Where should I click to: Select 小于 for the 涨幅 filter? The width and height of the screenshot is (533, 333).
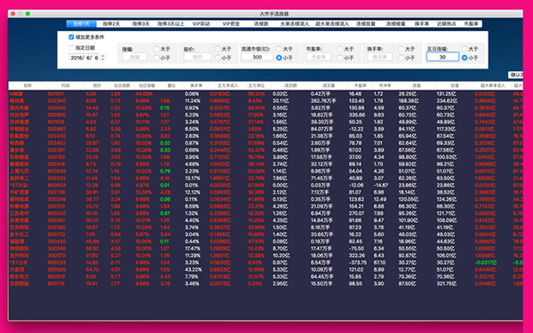point(156,58)
